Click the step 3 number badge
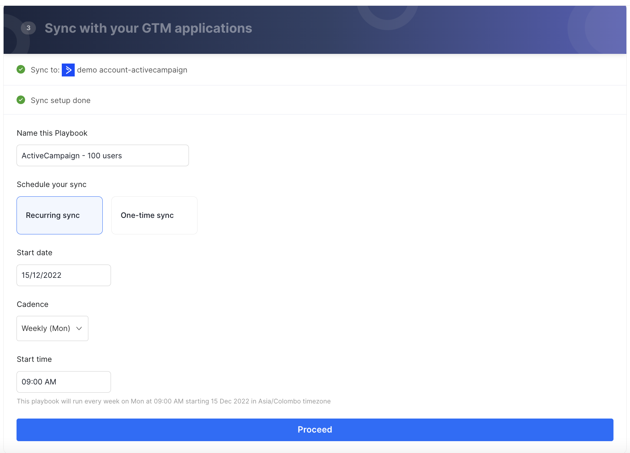This screenshot has width=630, height=453. 28,28
